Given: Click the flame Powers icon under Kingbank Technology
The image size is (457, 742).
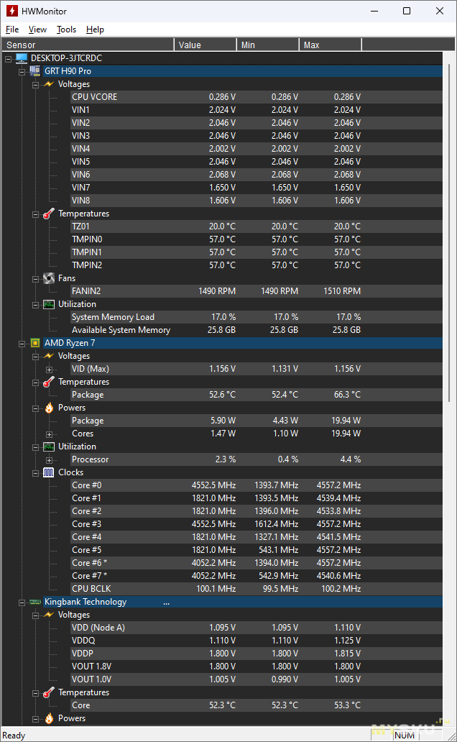Looking at the screenshot, I should (x=49, y=718).
